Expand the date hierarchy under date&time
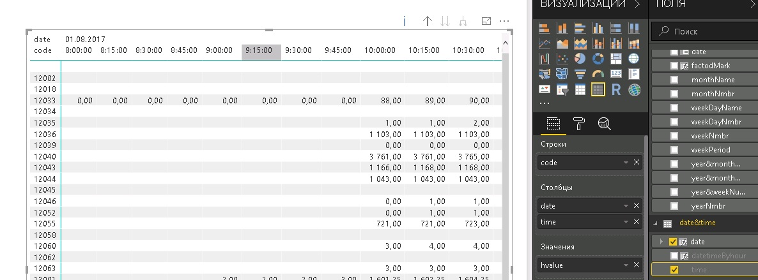The height and width of the screenshot is (280, 758). 661,241
